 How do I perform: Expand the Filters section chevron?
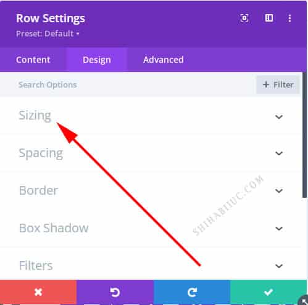coord(279,266)
